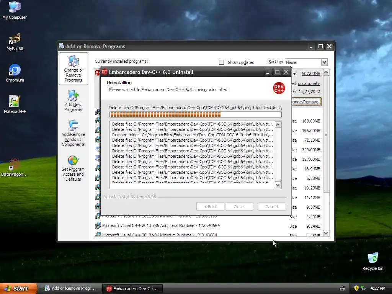Click program list scrollbar up arrow

[x=326, y=72]
